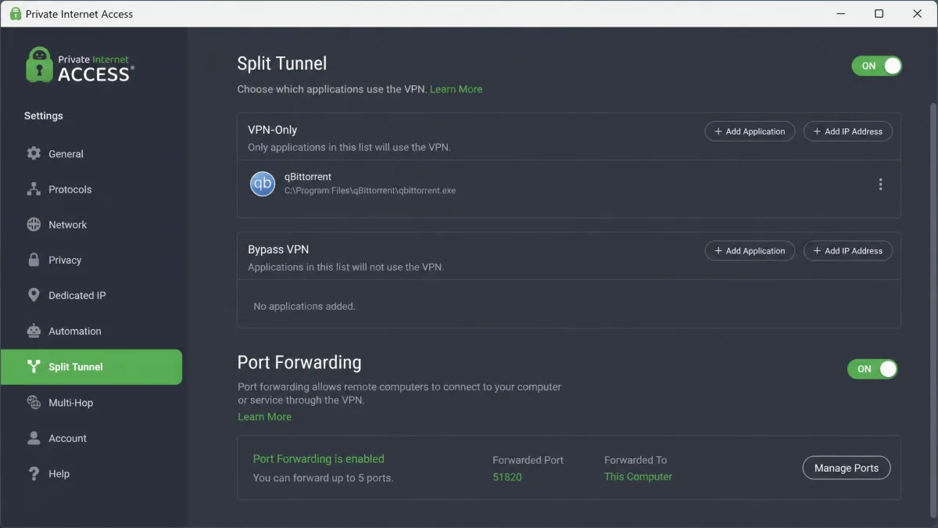Click the PIA icon in the title bar
938x528 pixels.
[x=15, y=13]
